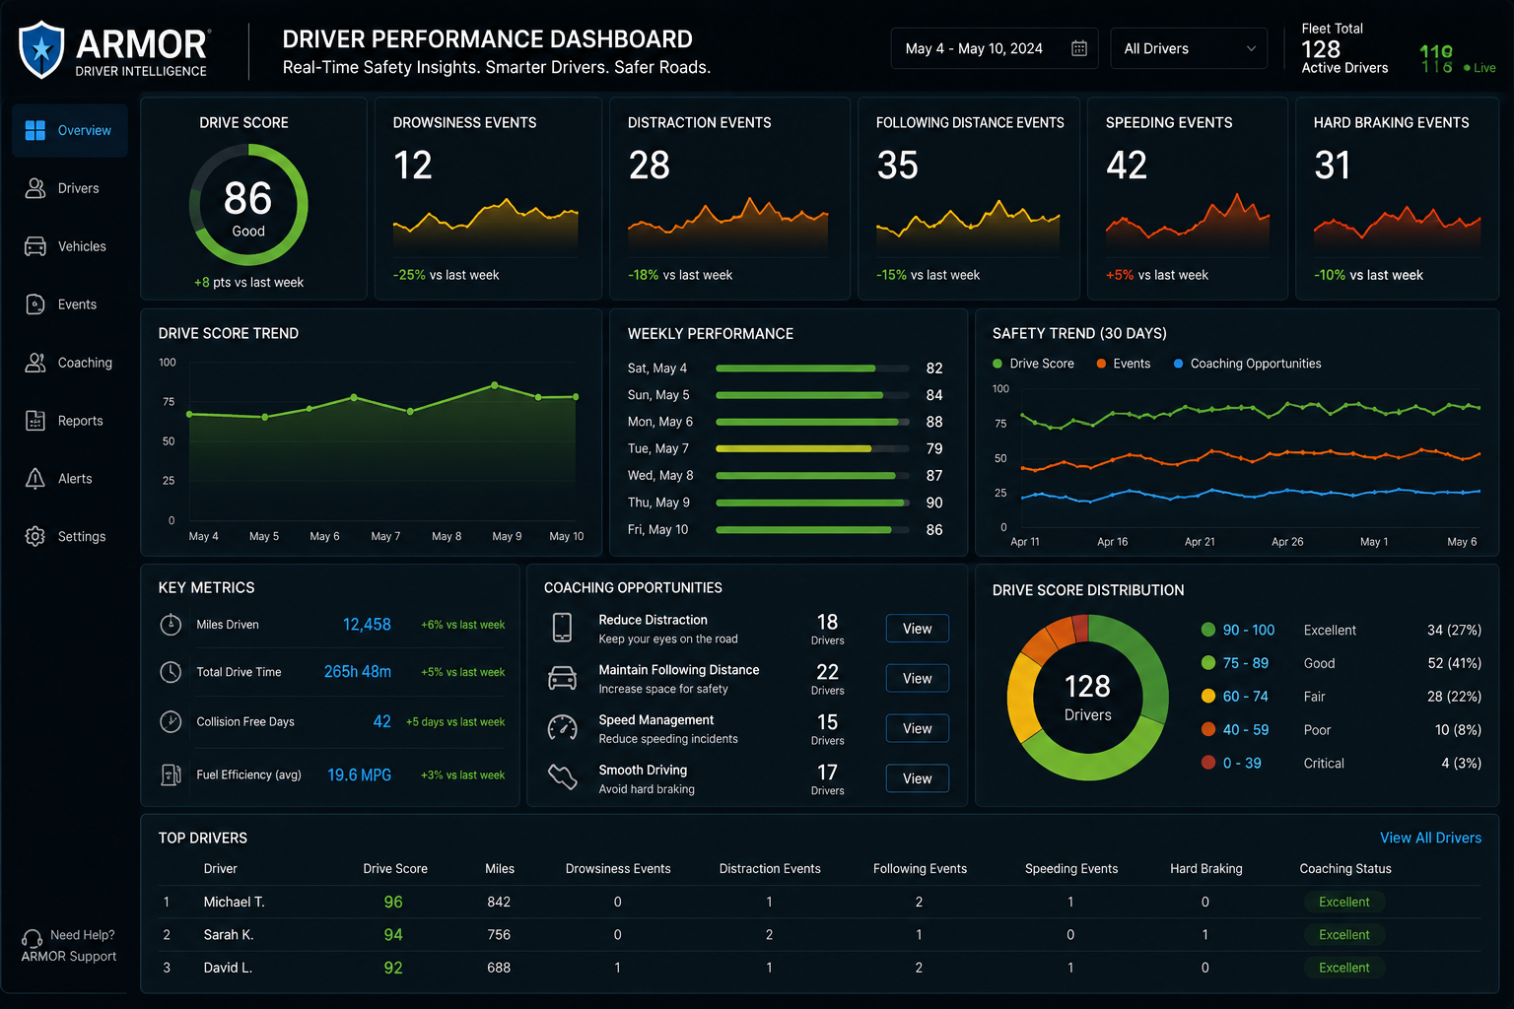Click the Thu, May 9 score row
Image resolution: width=1514 pixels, height=1009 pixels.
(x=785, y=503)
